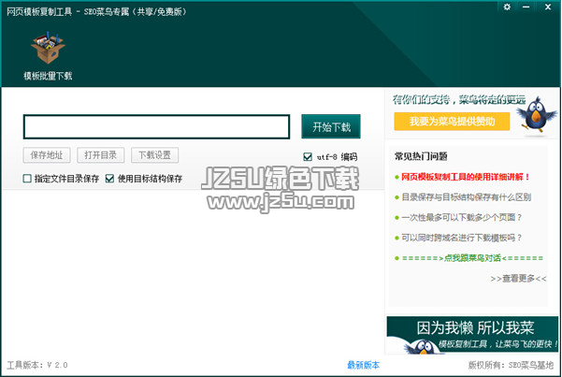Click the blue bird mascot image

point(536,116)
